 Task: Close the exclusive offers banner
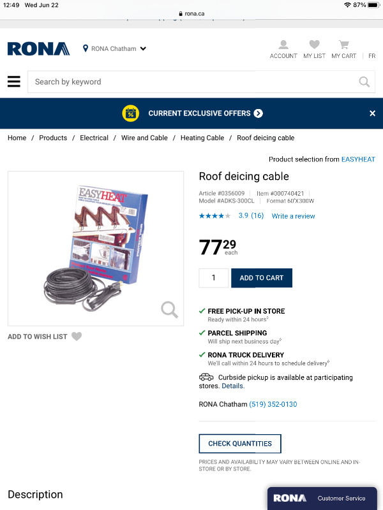[372, 113]
